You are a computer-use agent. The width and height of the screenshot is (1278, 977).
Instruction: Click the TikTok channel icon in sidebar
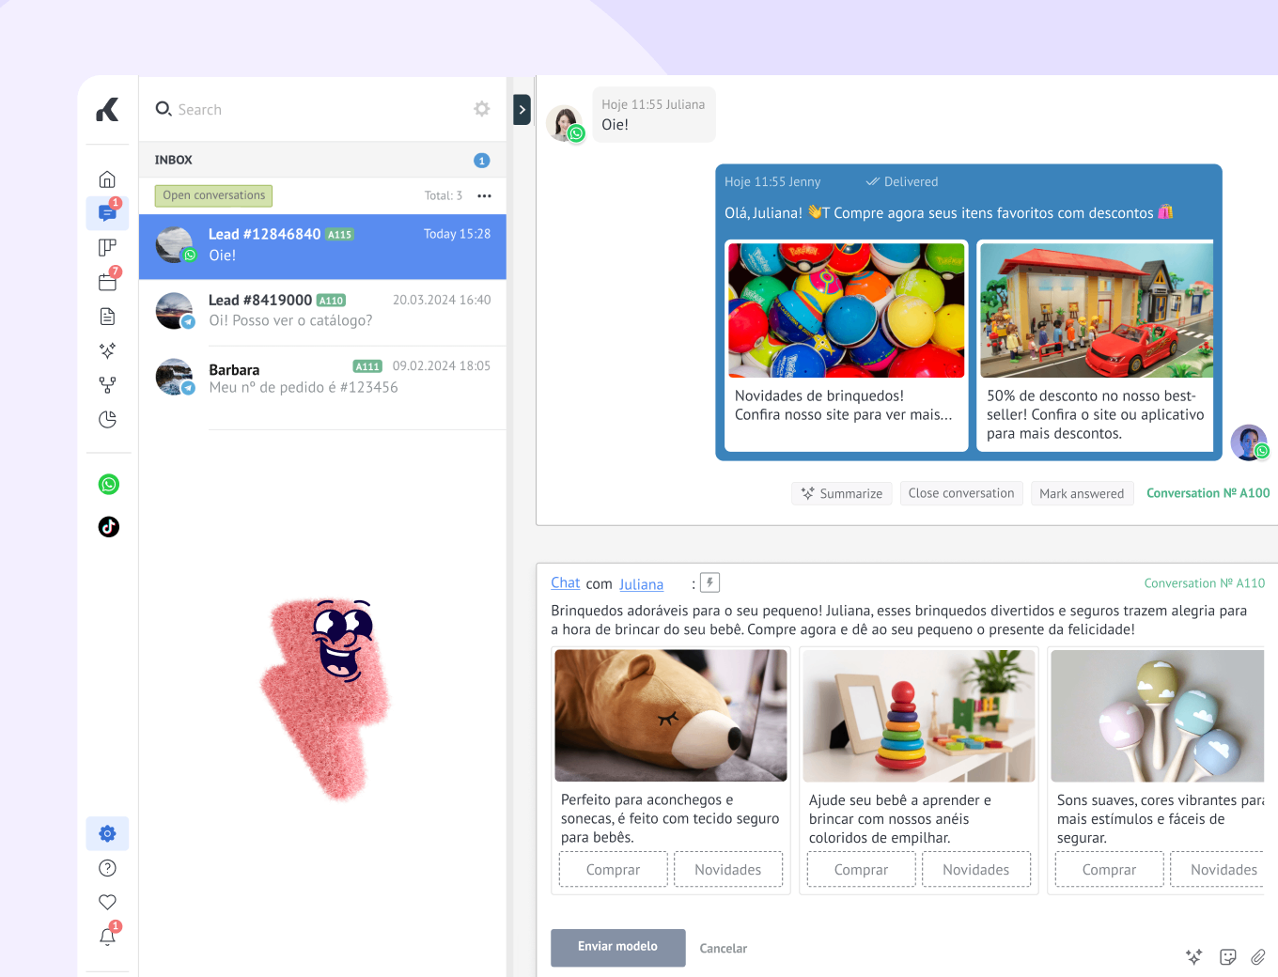[109, 527]
